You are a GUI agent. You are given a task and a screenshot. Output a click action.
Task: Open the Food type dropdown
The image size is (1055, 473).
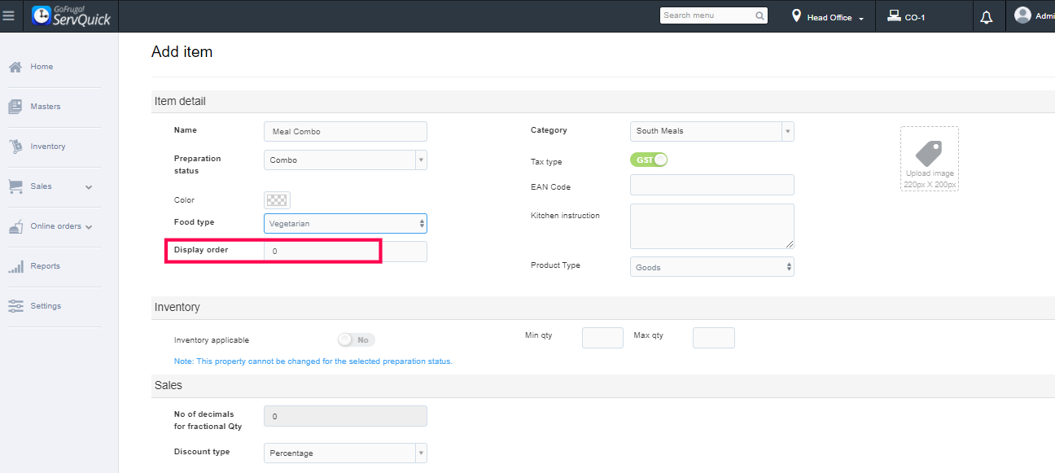(x=345, y=223)
